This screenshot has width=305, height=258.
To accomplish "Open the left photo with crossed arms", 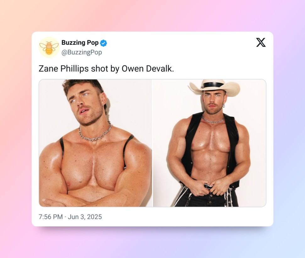I will [x=95, y=143].
